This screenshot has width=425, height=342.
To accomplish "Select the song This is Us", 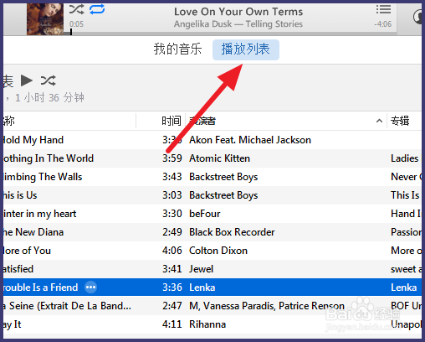I will coord(20,195).
